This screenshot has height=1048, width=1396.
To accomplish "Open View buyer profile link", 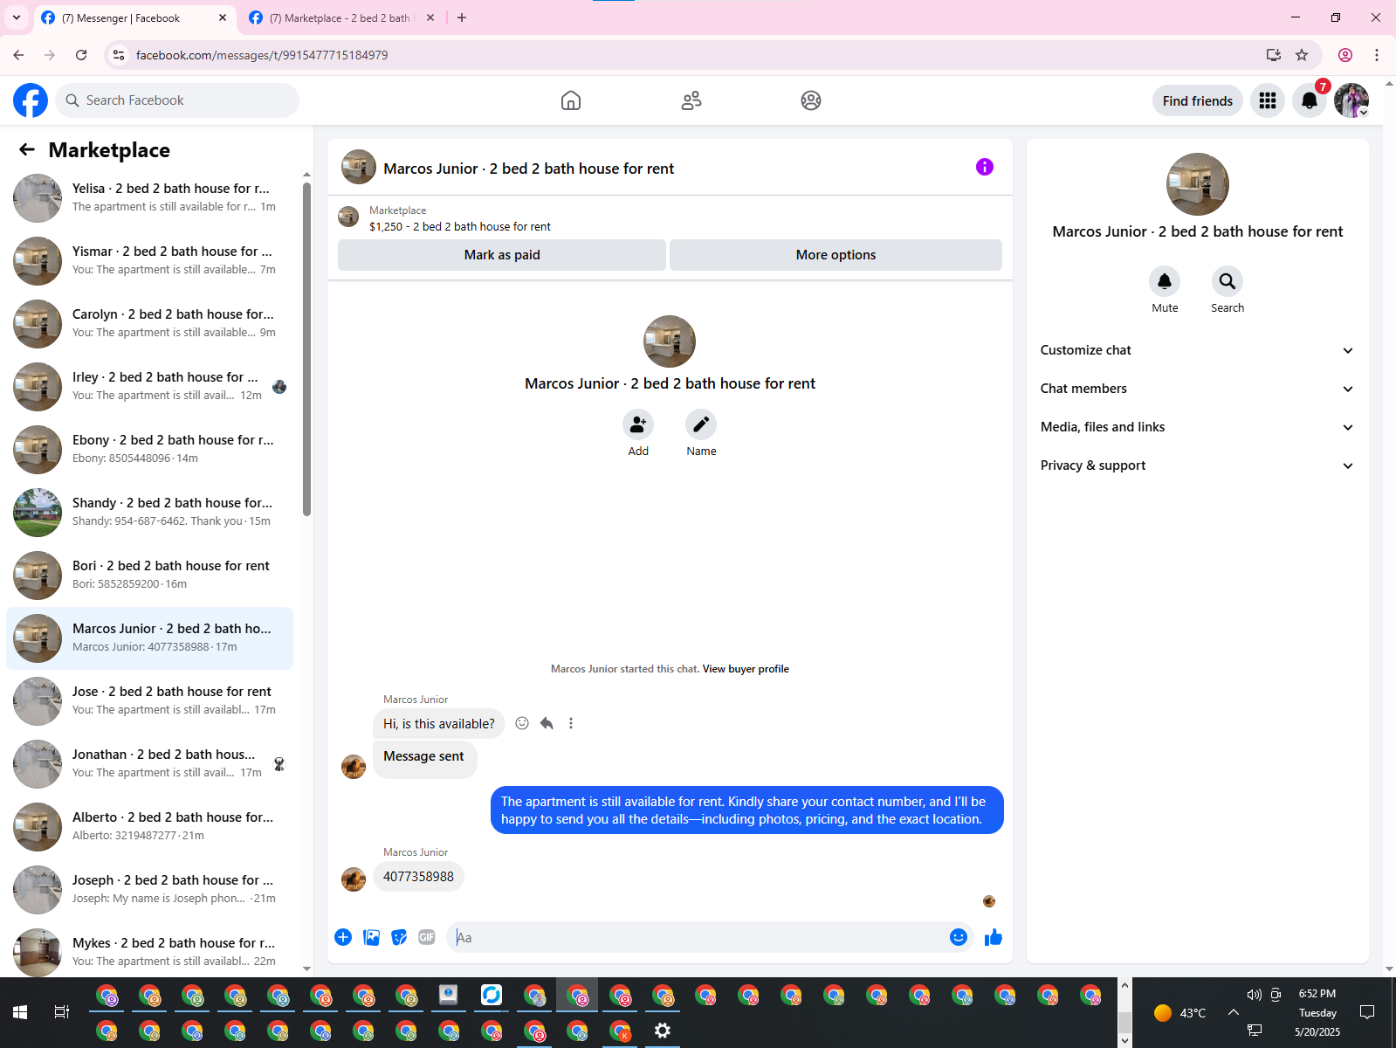I will point(746,669).
